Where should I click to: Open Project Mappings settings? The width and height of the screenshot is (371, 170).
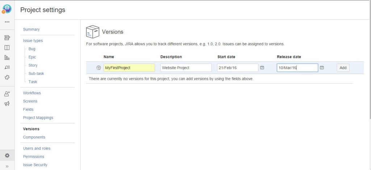[x=38, y=118]
